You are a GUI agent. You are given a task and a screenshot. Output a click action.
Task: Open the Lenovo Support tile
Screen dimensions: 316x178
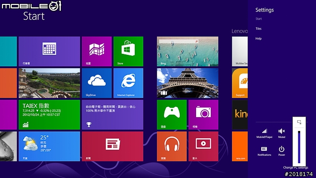(x=240, y=83)
